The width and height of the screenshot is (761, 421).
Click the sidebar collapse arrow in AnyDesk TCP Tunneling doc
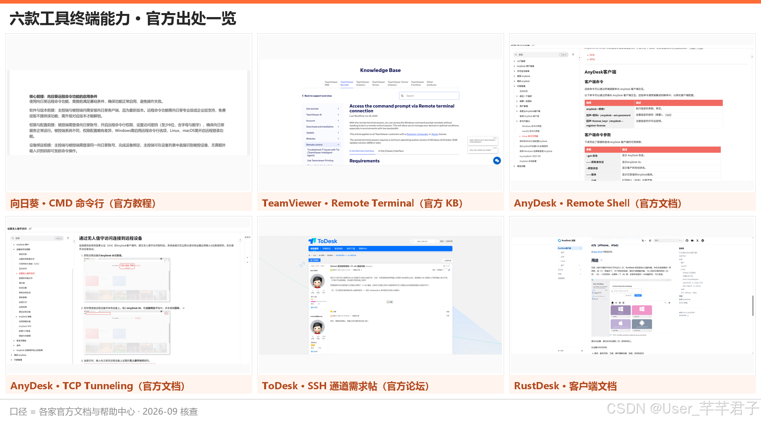pyautogui.click(x=74, y=240)
